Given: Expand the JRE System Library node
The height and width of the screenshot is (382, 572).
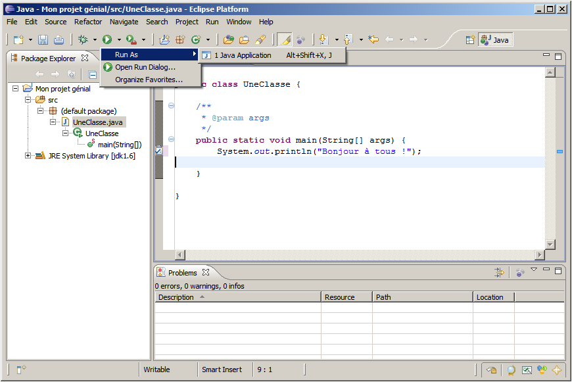Looking at the screenshot, I should tap(28, 156).
